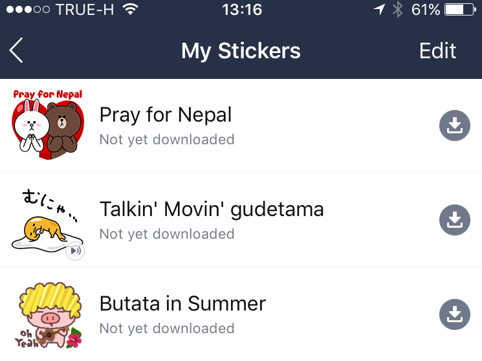Image resolution: width=482 pixels, height=361 pixels.
Task: Tap Pray for Nepal sticker thumbnail
Action: click(x=48, y=124)
